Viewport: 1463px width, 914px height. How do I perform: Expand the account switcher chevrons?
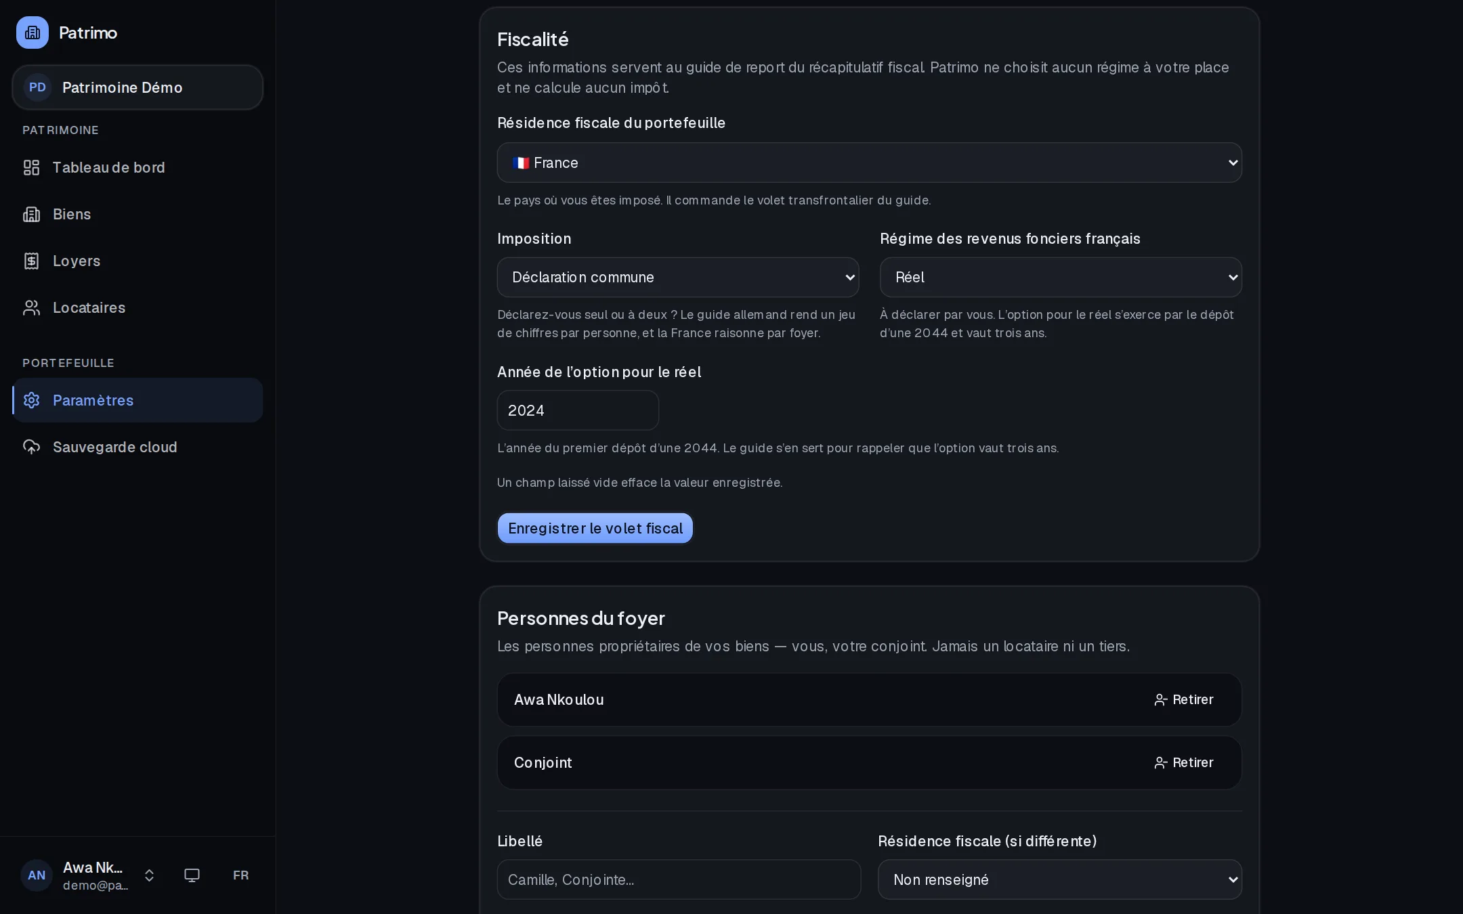[150, 875]
